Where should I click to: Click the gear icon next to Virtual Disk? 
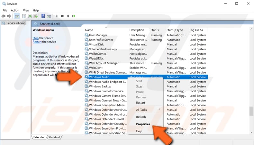point(86,44)
